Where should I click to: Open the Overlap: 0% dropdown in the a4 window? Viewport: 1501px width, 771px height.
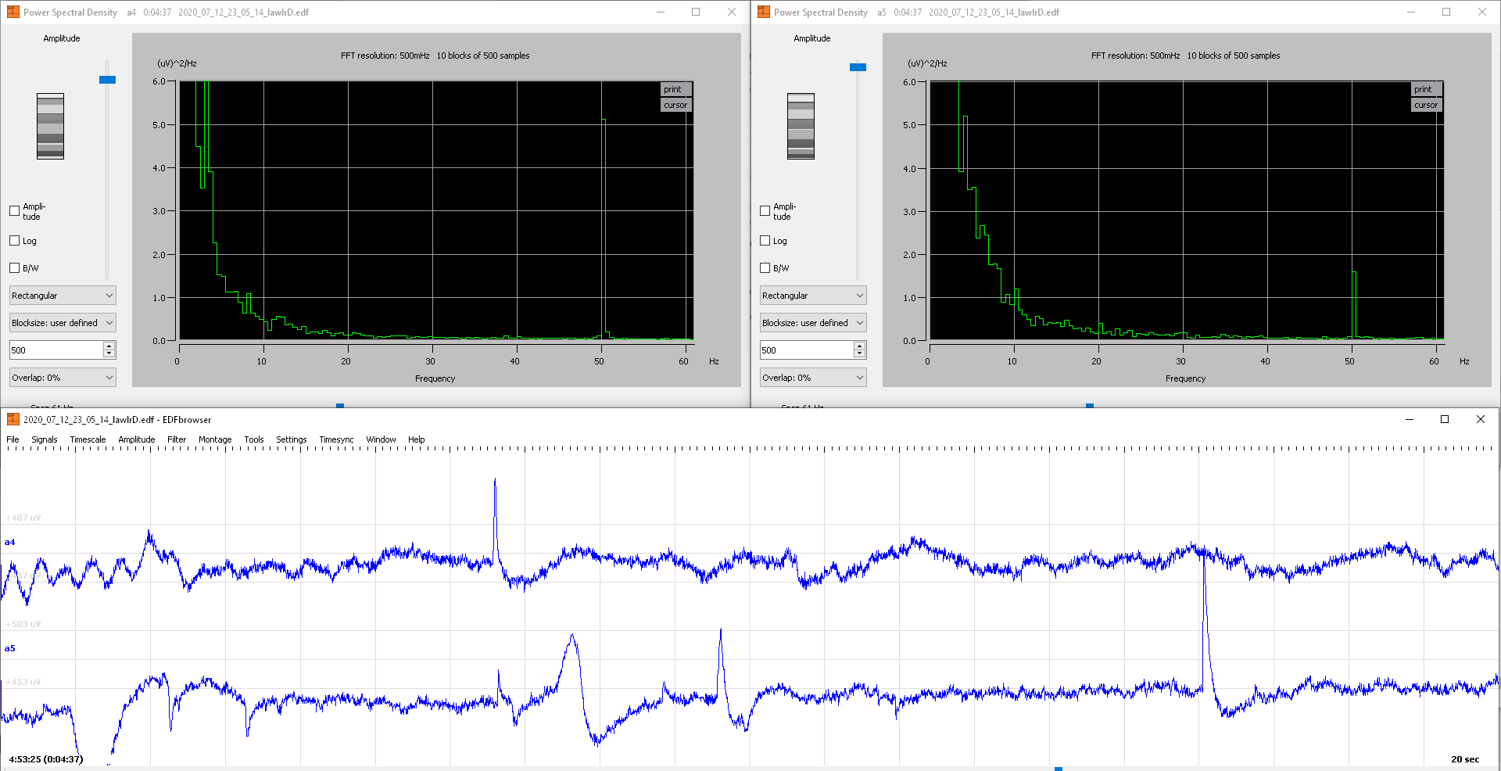click(x=63, y=378)
